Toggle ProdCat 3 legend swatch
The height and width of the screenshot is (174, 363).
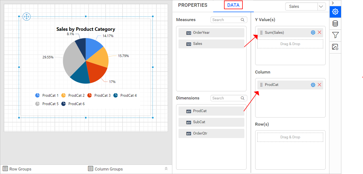90,95
